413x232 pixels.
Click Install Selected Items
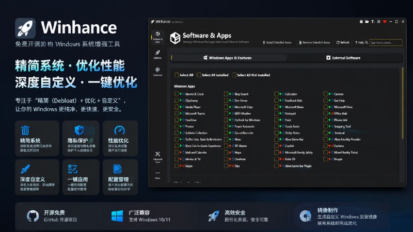pyautogui.click(x=277, y=42)
